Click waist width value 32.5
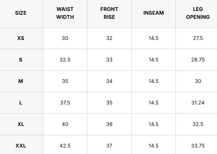 (65, 60)
